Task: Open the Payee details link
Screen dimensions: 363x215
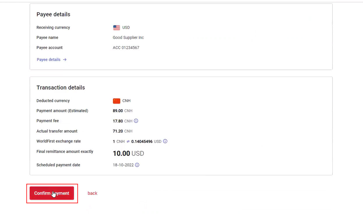Action: (x=52, y=59)
